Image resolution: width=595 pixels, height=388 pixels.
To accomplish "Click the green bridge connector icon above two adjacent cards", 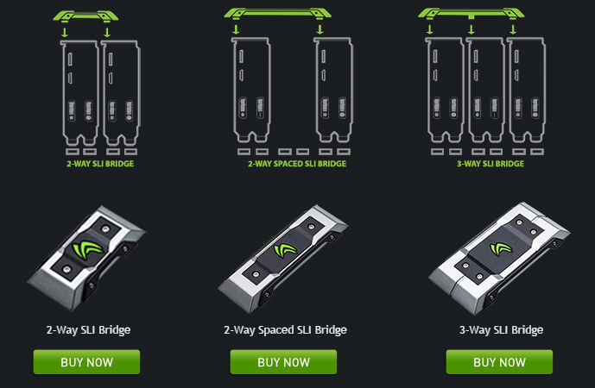I will (x=85, y=16).
